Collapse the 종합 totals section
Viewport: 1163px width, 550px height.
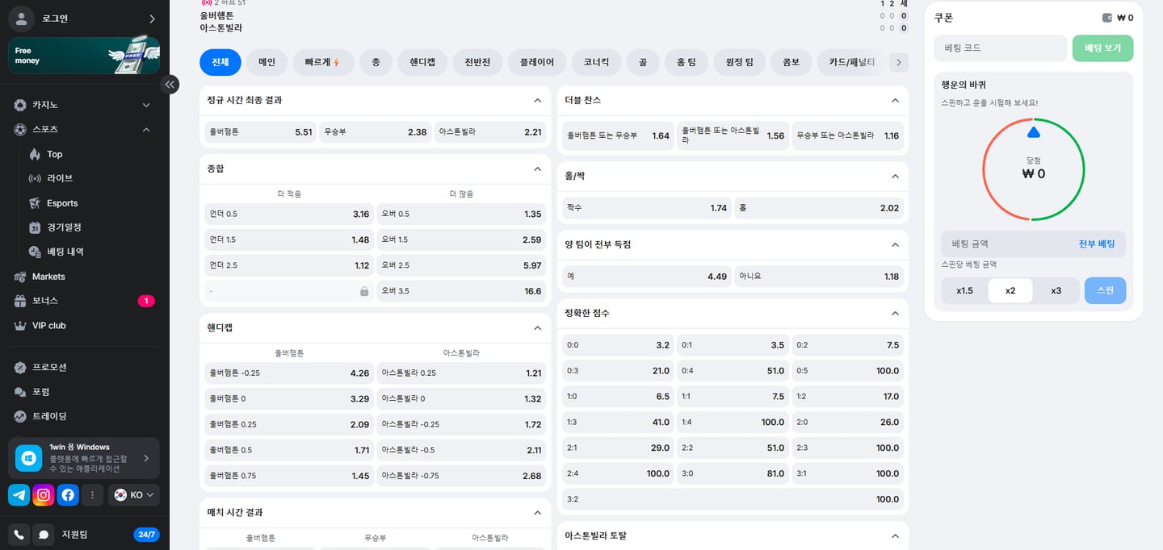click(x=538, y=169)
